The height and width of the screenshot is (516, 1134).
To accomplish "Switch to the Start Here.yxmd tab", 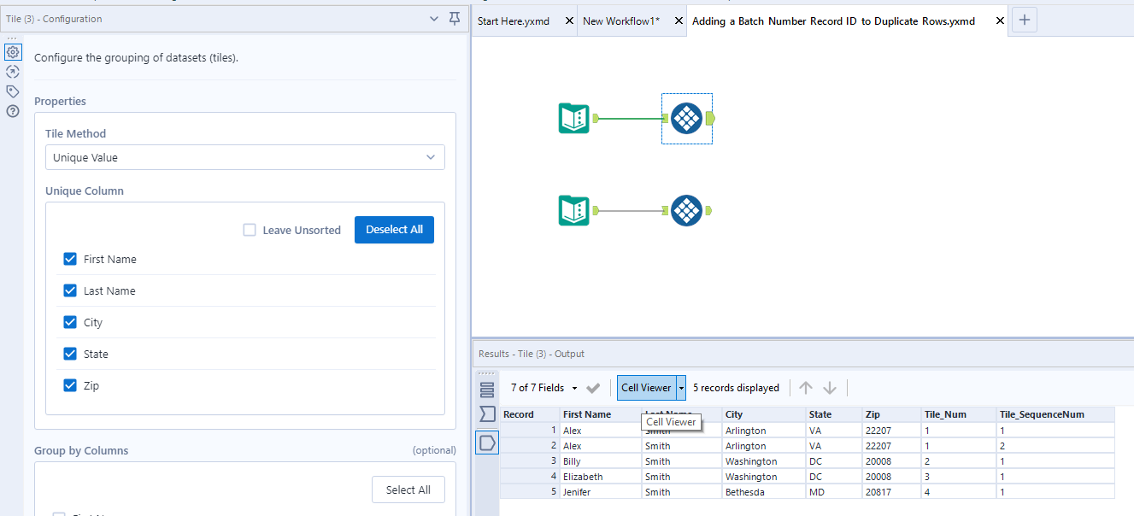I will (513, 20).
